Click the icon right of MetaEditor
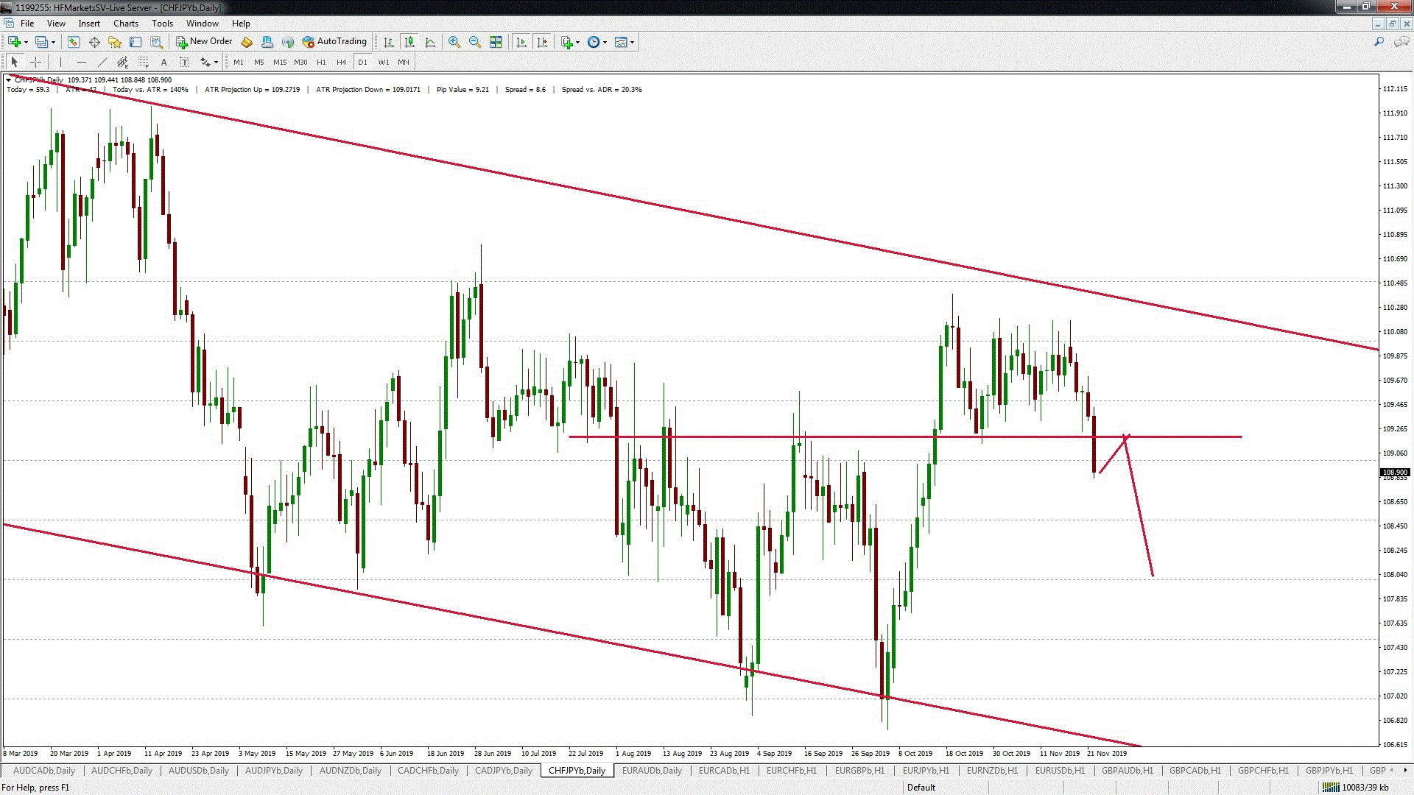Image resolution: width=1414 pixels, height=795 pixels. tap(267, 42)
